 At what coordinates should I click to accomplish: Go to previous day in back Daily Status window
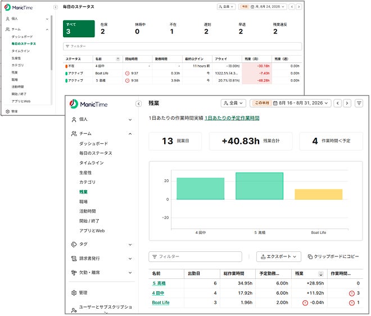click(292, 7)
